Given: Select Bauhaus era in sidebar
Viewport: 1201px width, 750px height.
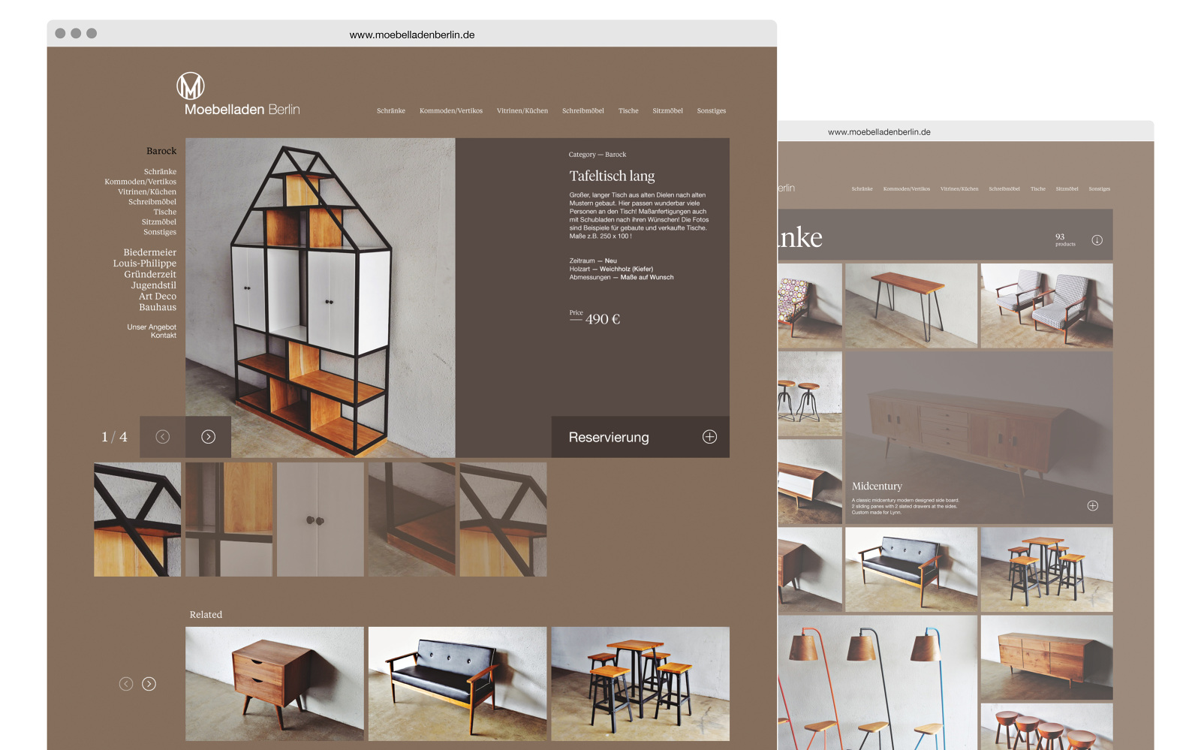Looking at the screenshot, I should (158, 307).
